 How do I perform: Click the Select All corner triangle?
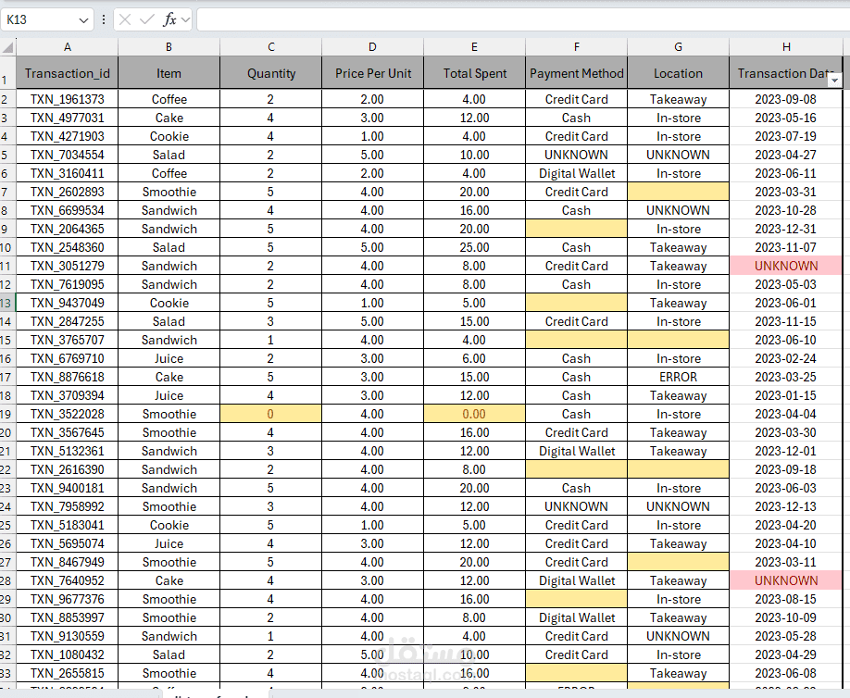tap(7, 48)
